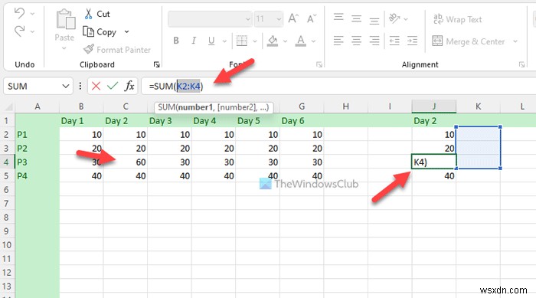
Task: Open the font name combo box
Action: click(210, 19)
